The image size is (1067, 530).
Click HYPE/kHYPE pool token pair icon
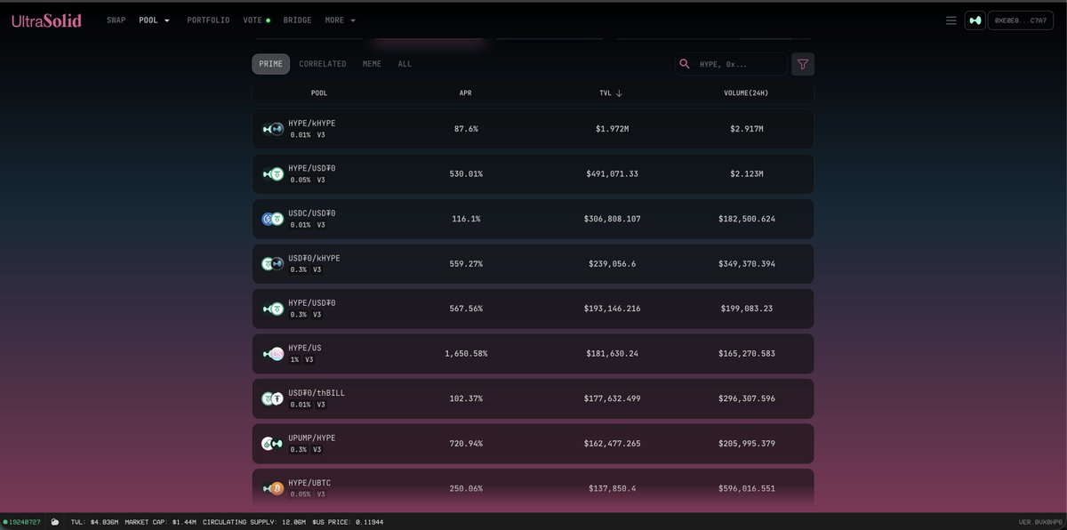[273, 129]
